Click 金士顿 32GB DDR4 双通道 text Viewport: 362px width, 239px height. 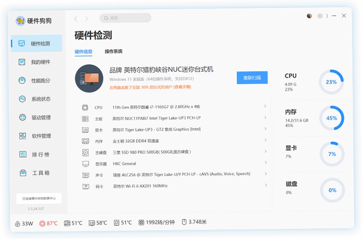click(x=136, y=141)
